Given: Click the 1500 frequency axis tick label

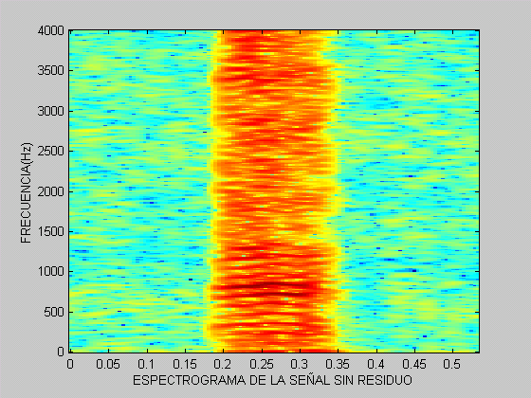Looking at the screenshot, I should click(x=51, y=232).
